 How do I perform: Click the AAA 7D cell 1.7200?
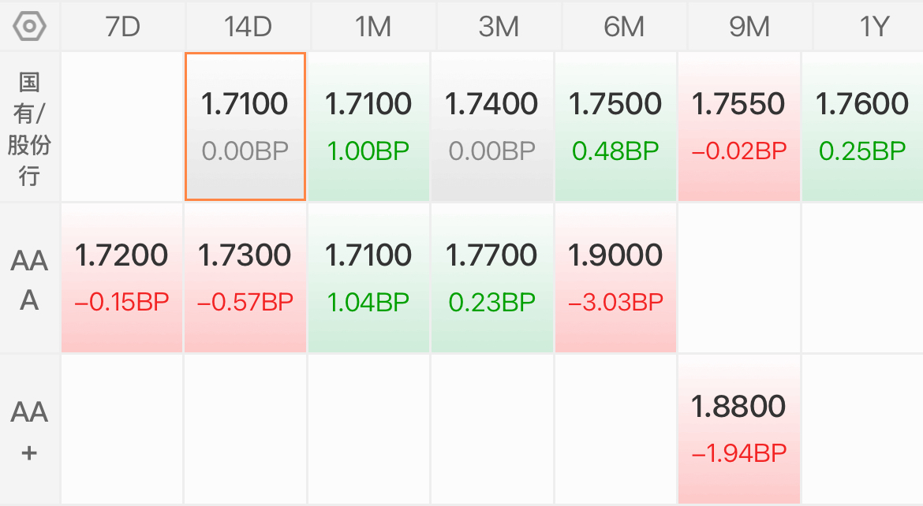tap(122, 277)
